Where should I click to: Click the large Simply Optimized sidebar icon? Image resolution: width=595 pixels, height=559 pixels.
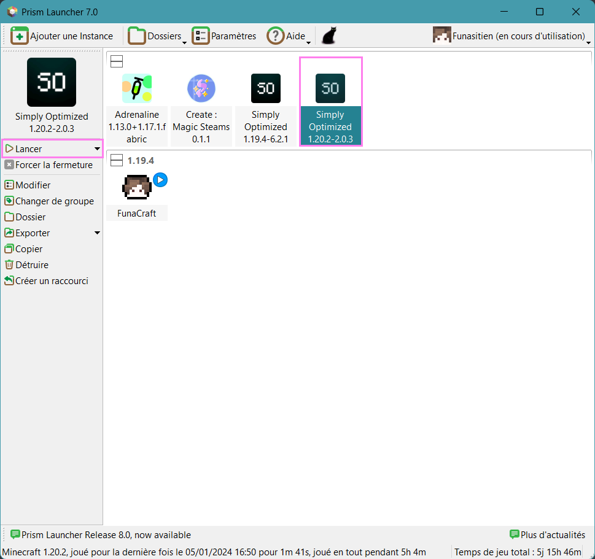52,82
